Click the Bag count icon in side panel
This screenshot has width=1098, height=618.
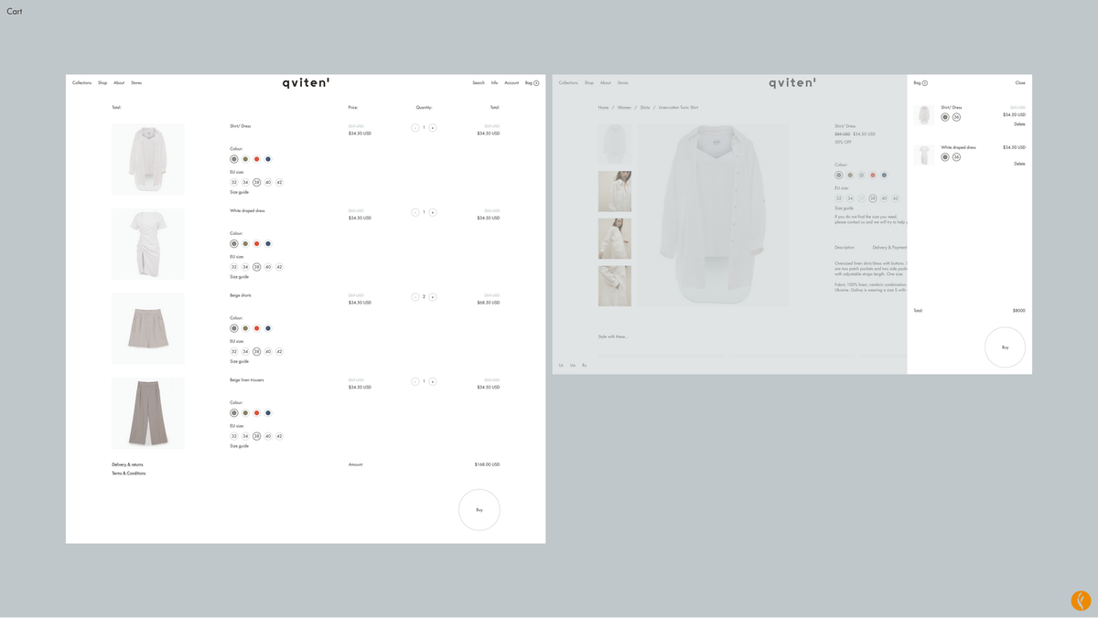click(x=925, y=83)
